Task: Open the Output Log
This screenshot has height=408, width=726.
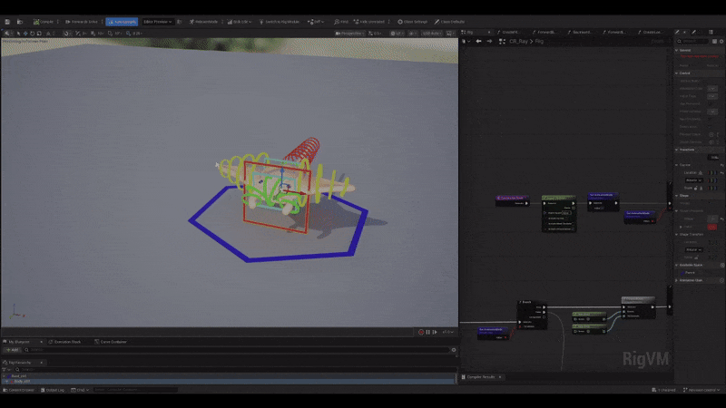Action: coord(53,390)
